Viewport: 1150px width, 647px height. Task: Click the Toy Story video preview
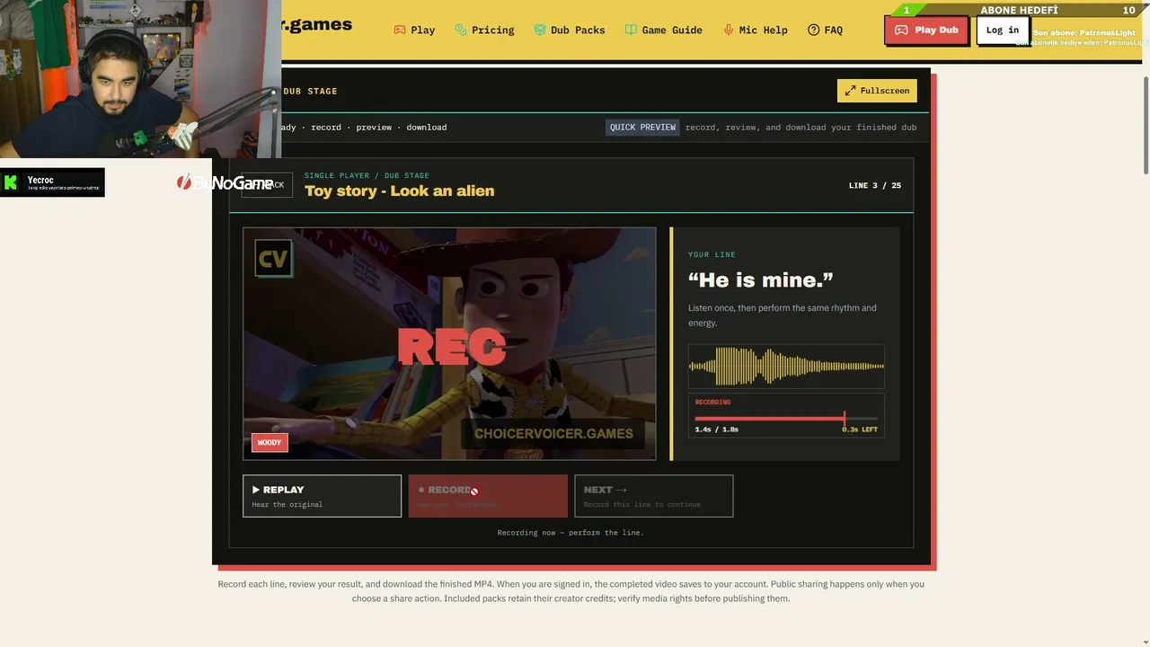point(449,343)
